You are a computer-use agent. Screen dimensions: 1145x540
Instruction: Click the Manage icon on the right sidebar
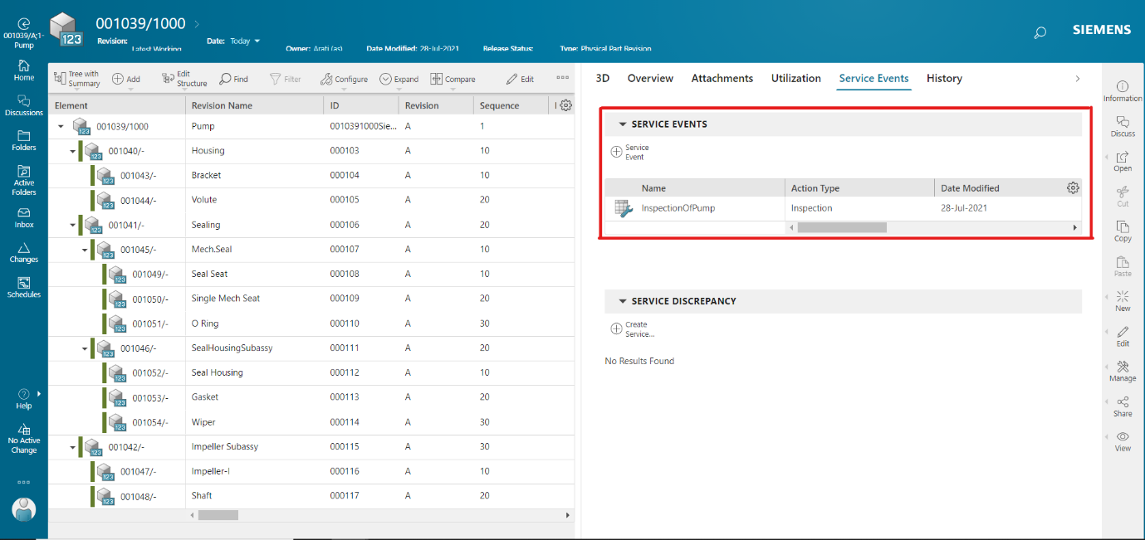[1122, 370]
